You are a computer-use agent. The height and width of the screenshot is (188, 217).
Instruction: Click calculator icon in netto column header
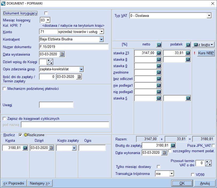tap(159, 44)
